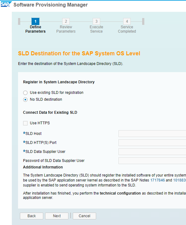Click the Enter the destination instruction text

point(71,64)
